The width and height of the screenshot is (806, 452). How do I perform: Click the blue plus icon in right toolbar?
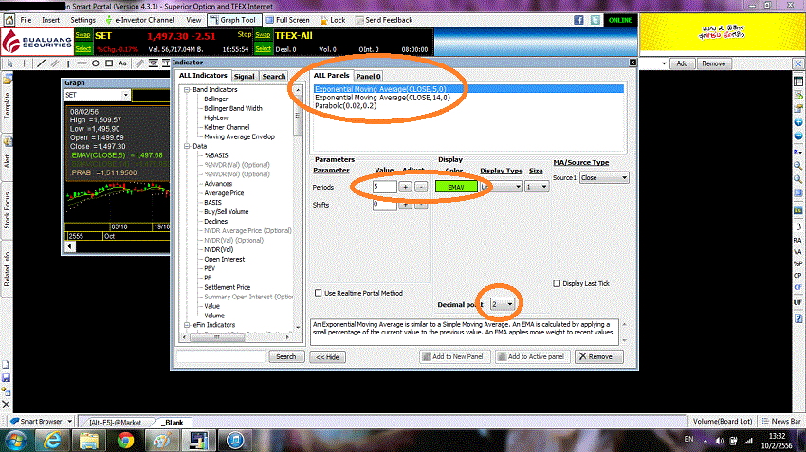(x=798, y=122)
